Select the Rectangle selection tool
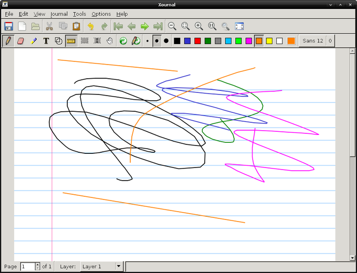 click(x=85, y=41)
